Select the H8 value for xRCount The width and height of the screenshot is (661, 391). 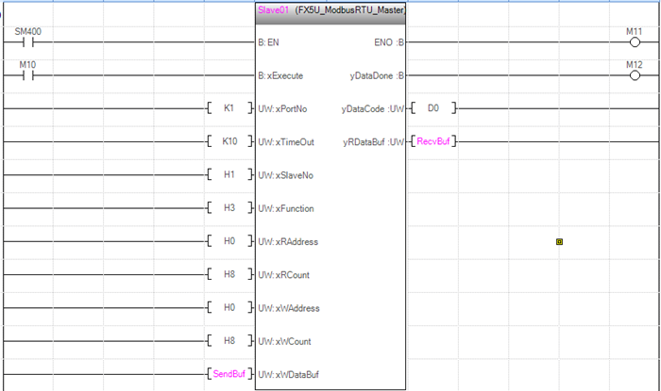point(229,275)
